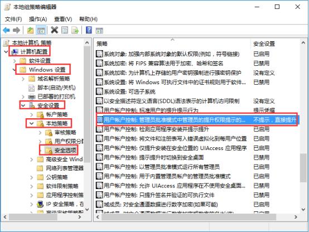
Task: Click policy icon beside 系统对象: 加强内部系统对象
Action: (x=99, y=54)
